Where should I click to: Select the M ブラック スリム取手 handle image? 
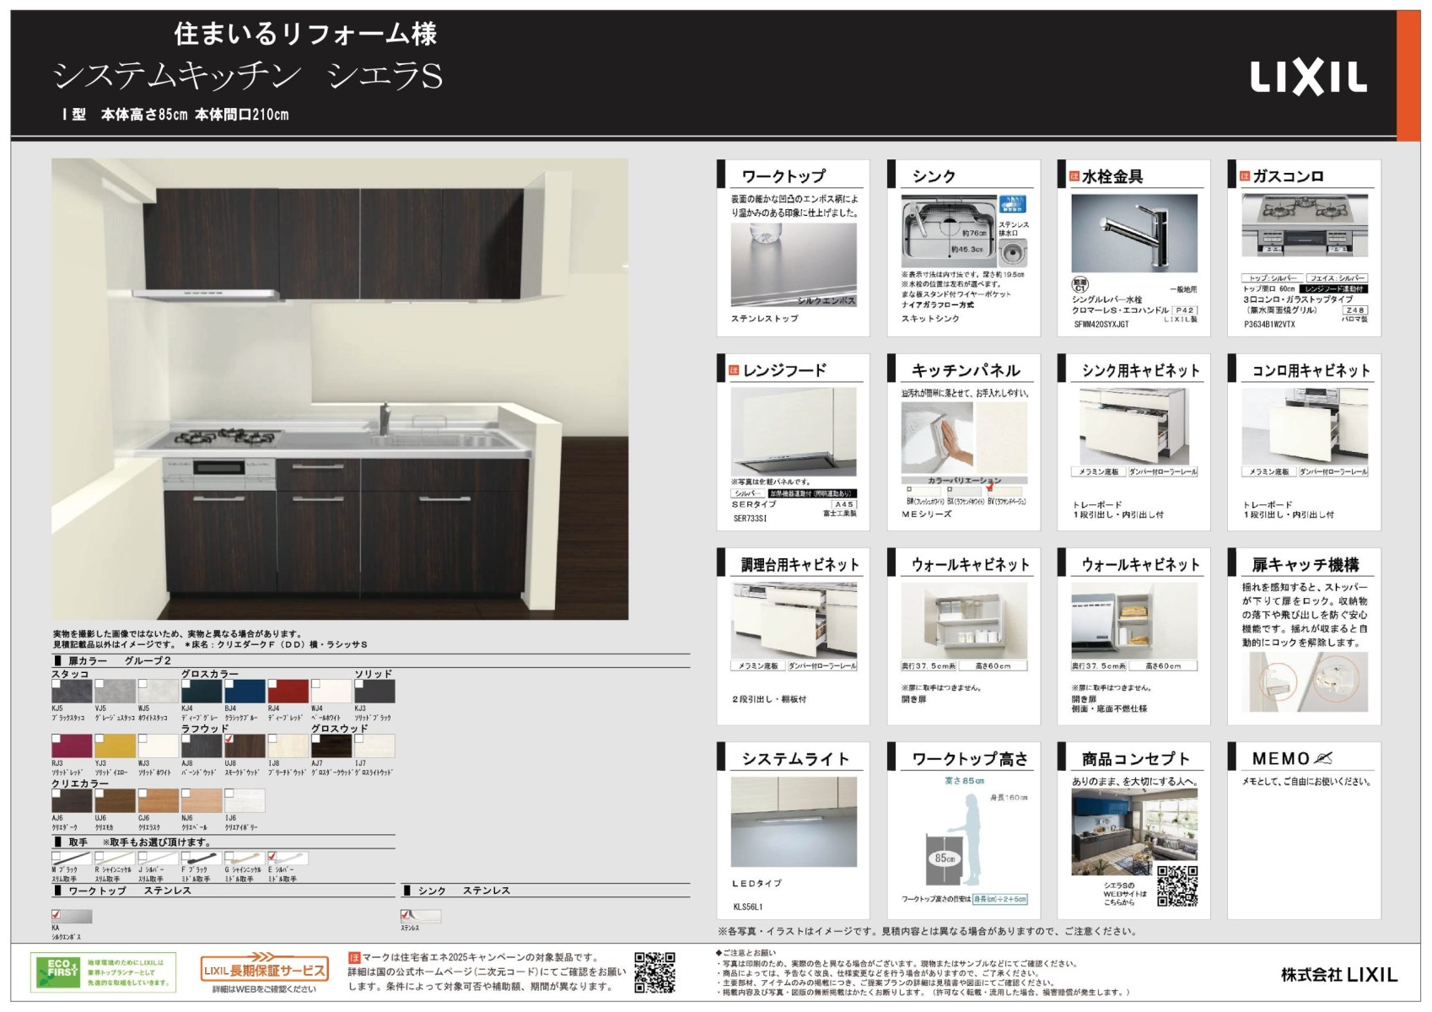(x=72, y=859)
